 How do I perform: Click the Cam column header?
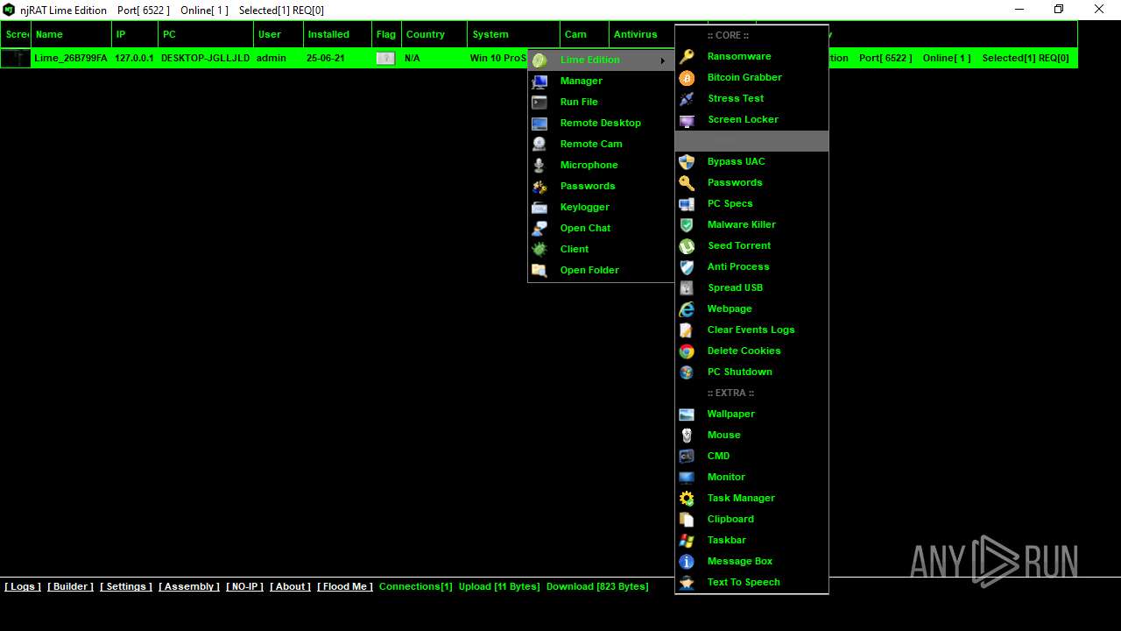(584, 34)
